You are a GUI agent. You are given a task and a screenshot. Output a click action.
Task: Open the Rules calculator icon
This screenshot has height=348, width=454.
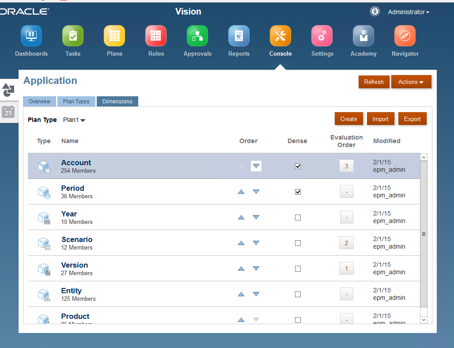click(x=156, y=36)
